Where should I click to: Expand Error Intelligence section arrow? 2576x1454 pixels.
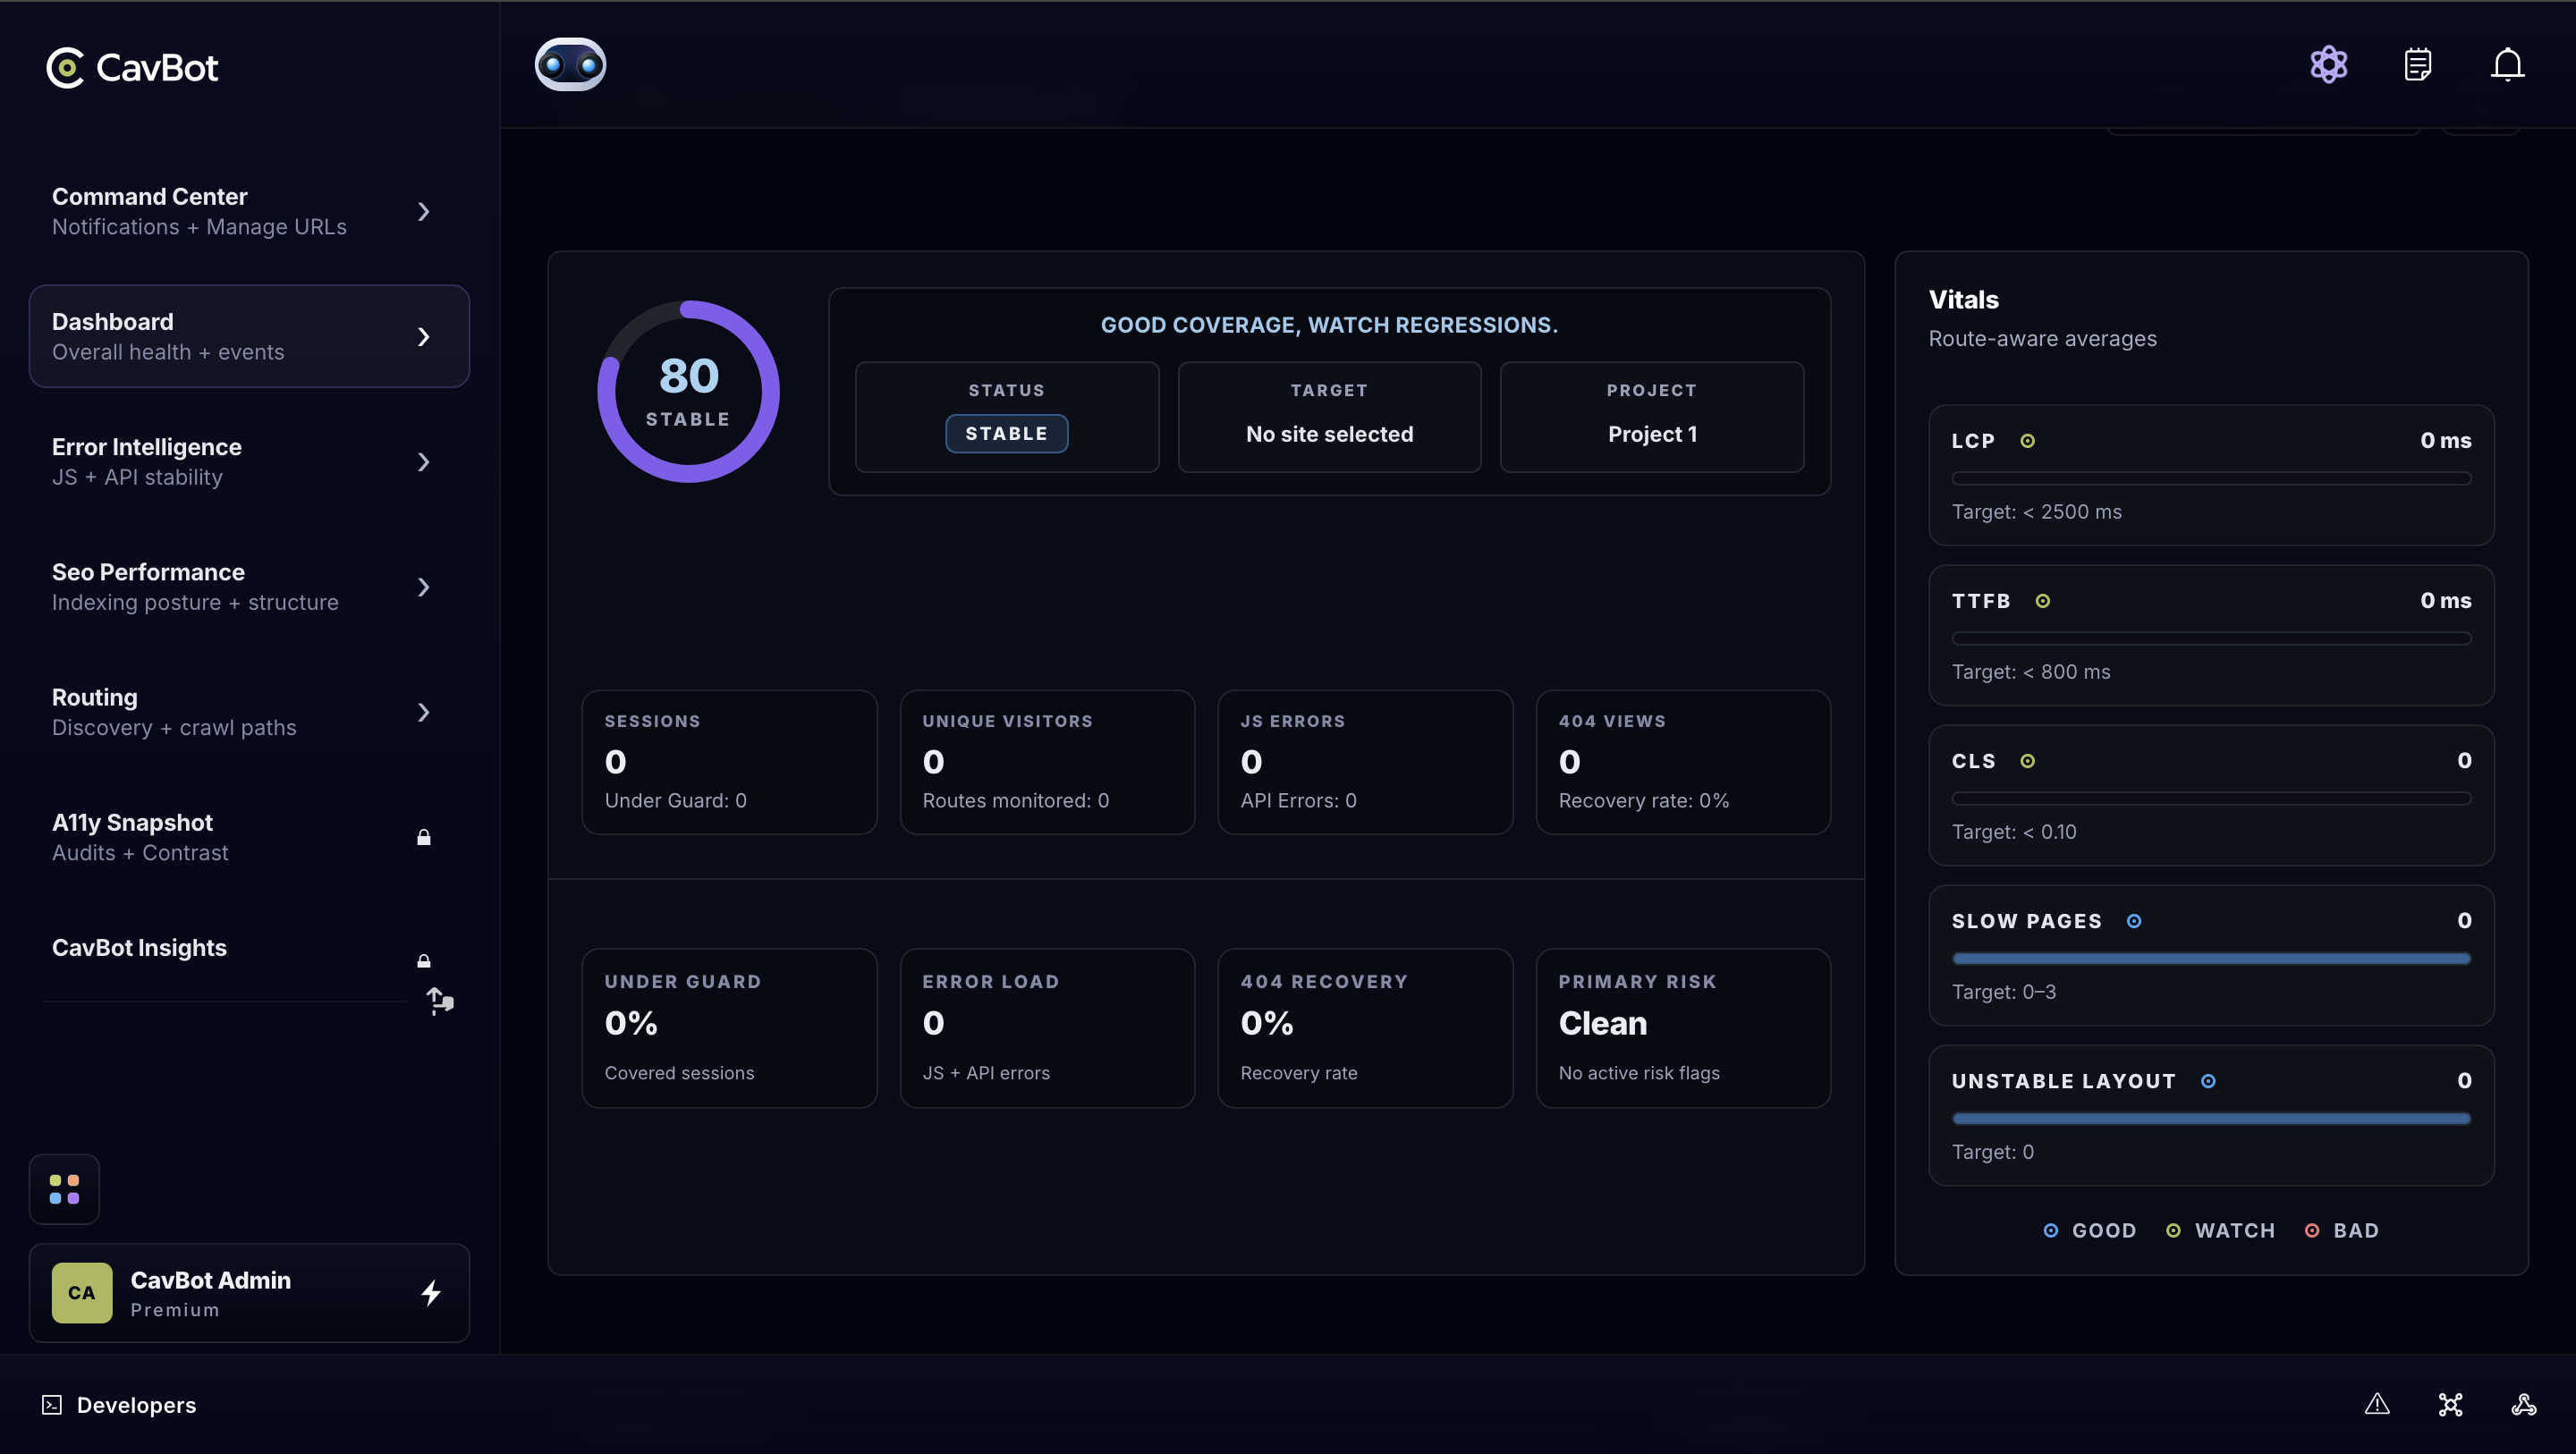pyautogui.click(x=423, y=462)
